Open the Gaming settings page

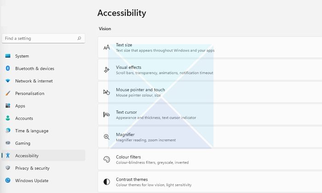(23, 143)
